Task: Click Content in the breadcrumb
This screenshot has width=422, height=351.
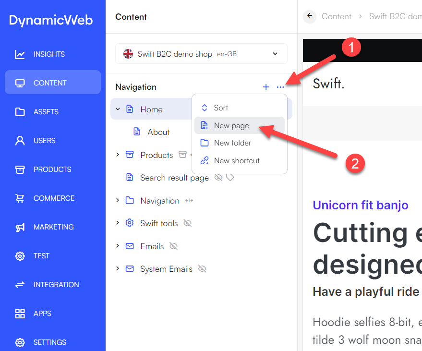Action: (336, 16)
